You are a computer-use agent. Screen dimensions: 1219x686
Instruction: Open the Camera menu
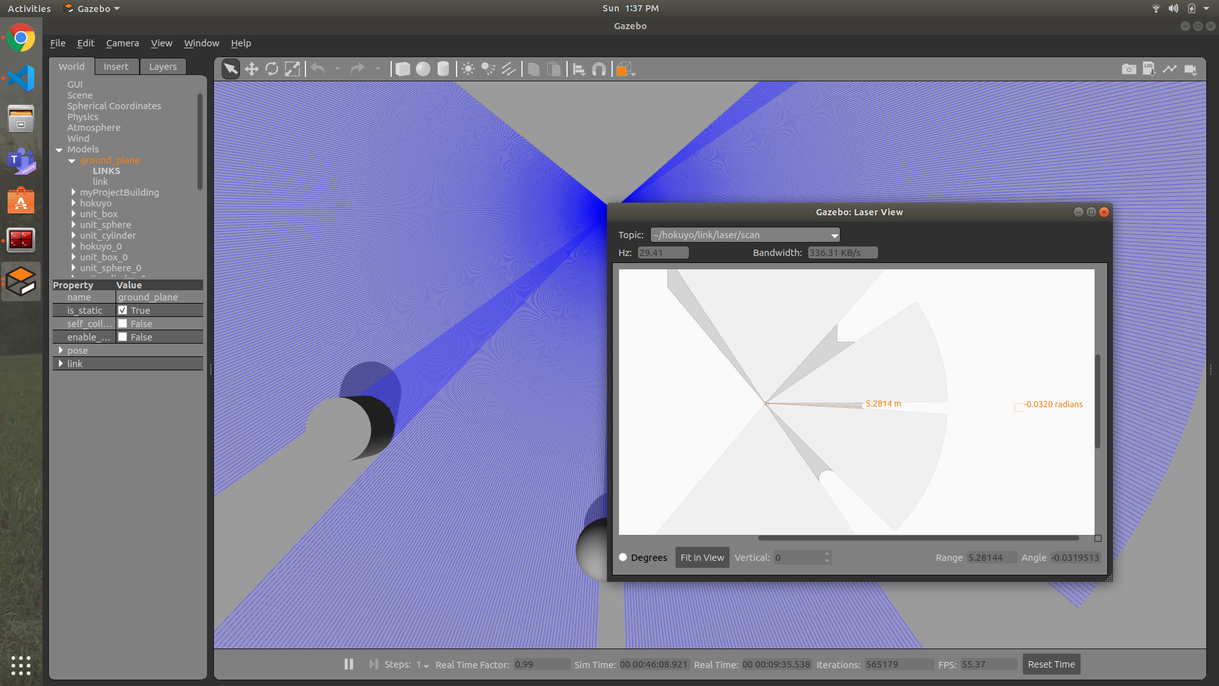pos(121,43)
